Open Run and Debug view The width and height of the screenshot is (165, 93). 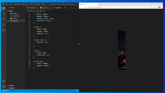pyautogui.click(x=4, y=25)
